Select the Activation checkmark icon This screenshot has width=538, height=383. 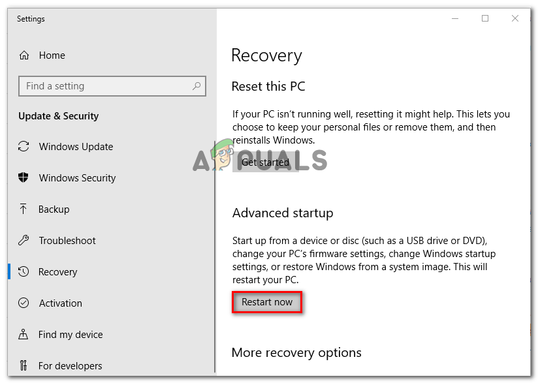point(24,303)
